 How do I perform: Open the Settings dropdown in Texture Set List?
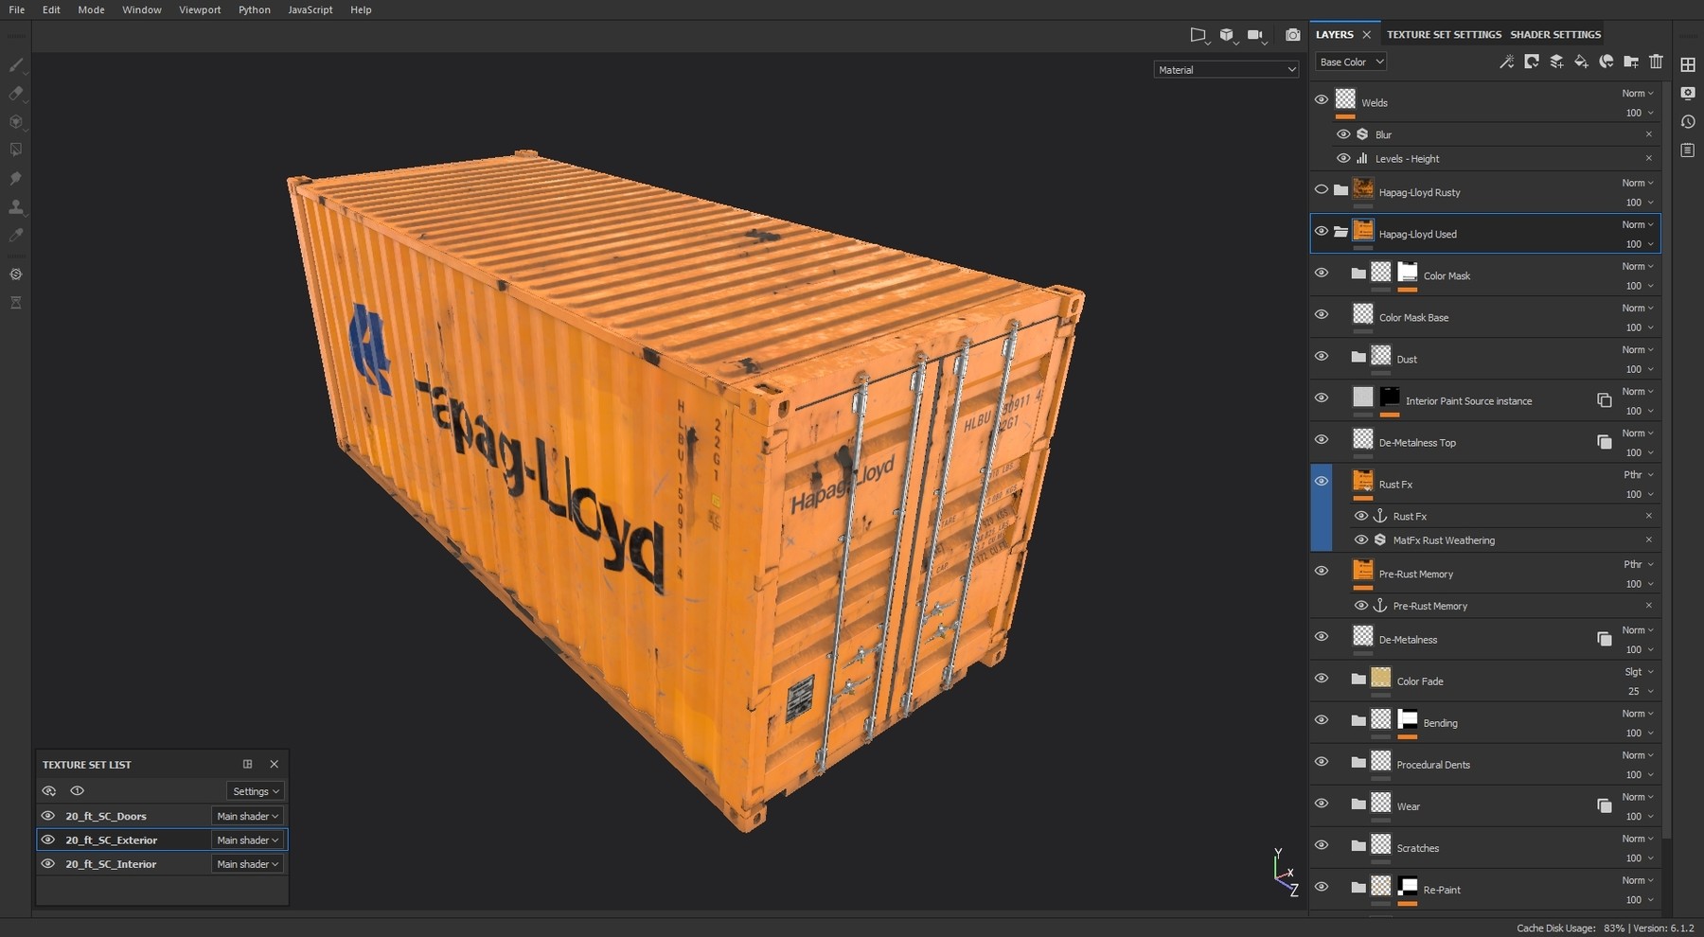coord(256,791)
